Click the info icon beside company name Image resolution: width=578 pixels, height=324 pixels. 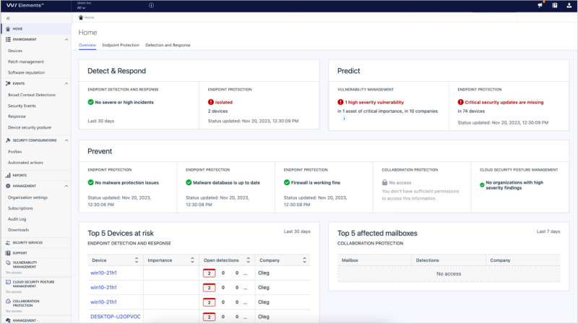[x=151, y=5]
